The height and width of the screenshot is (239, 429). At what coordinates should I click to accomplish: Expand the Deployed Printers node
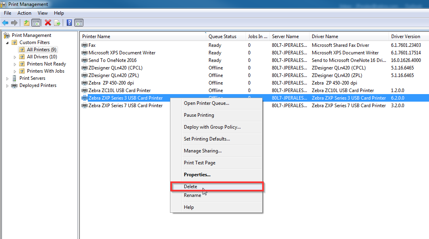[x=8, y=86]
